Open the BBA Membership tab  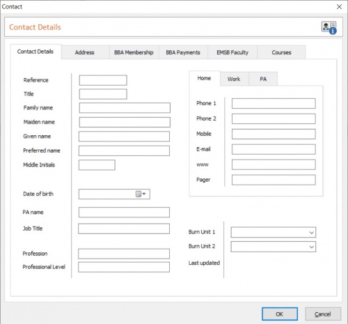[134, 52]
